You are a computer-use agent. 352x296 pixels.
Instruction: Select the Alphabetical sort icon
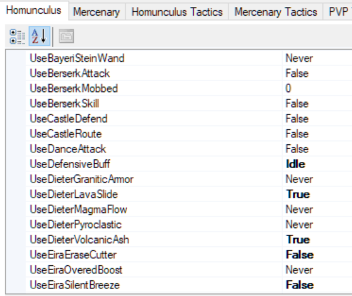coord(39,37)
